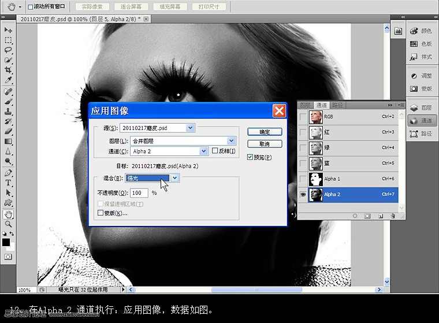This screenshot has height=323, width=439.
Task: Collapse the channels panel double-arrow
Action: (390, 105)
